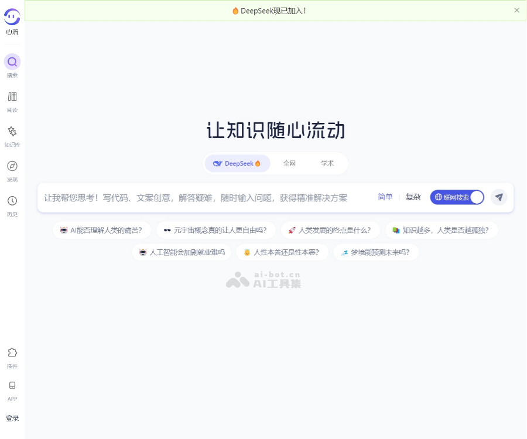527x439 pixels.
Task: Select 简单 answer mode
Action: (x=385, y=197)
